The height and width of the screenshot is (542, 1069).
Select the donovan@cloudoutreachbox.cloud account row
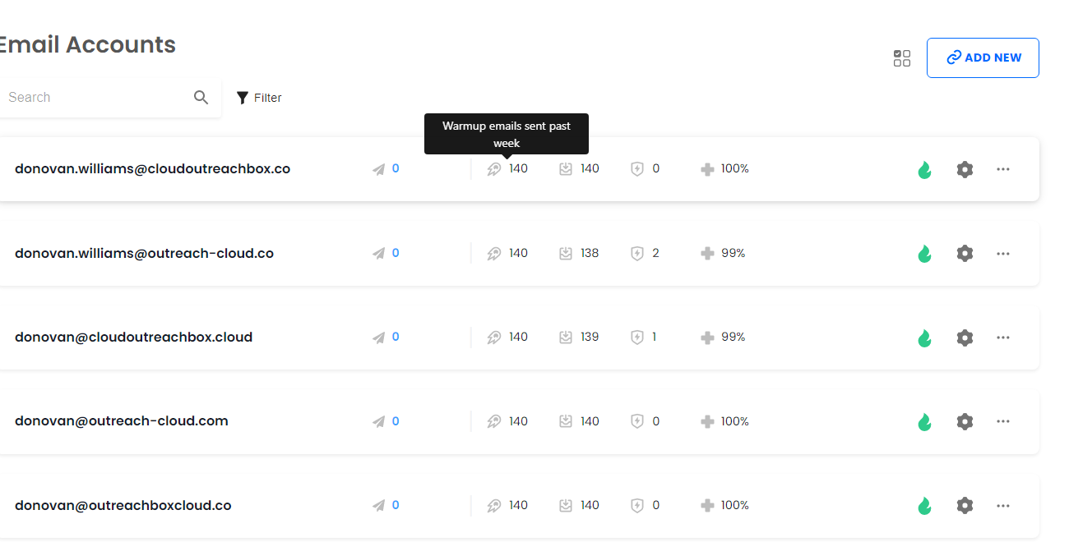pyautogui.click(x=134, y=338)
